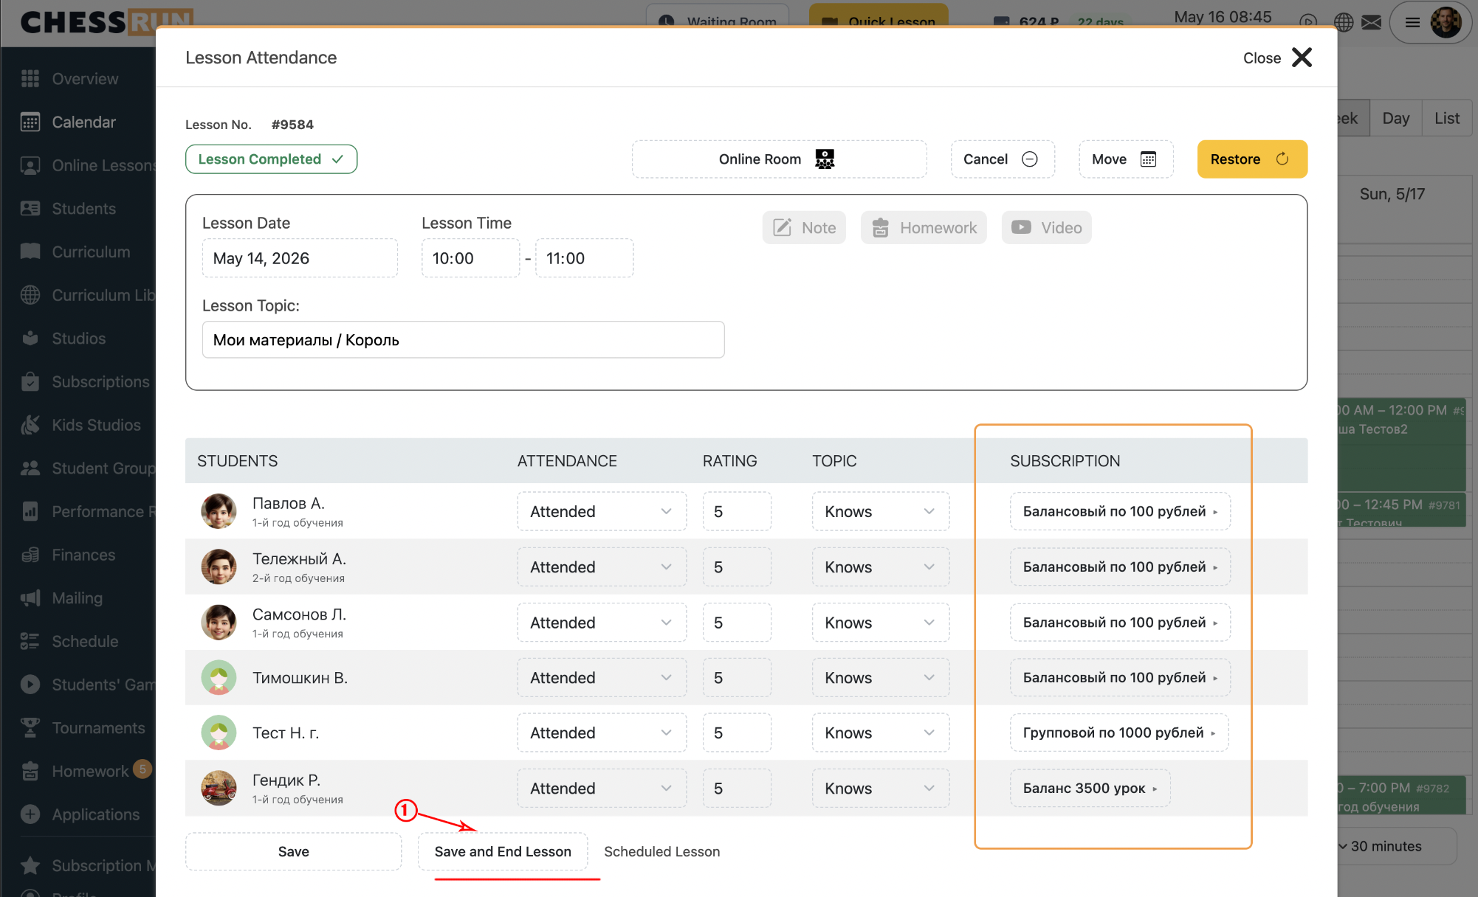
Task: Open the mail envelope icon in header
Action: [1371, 22]
